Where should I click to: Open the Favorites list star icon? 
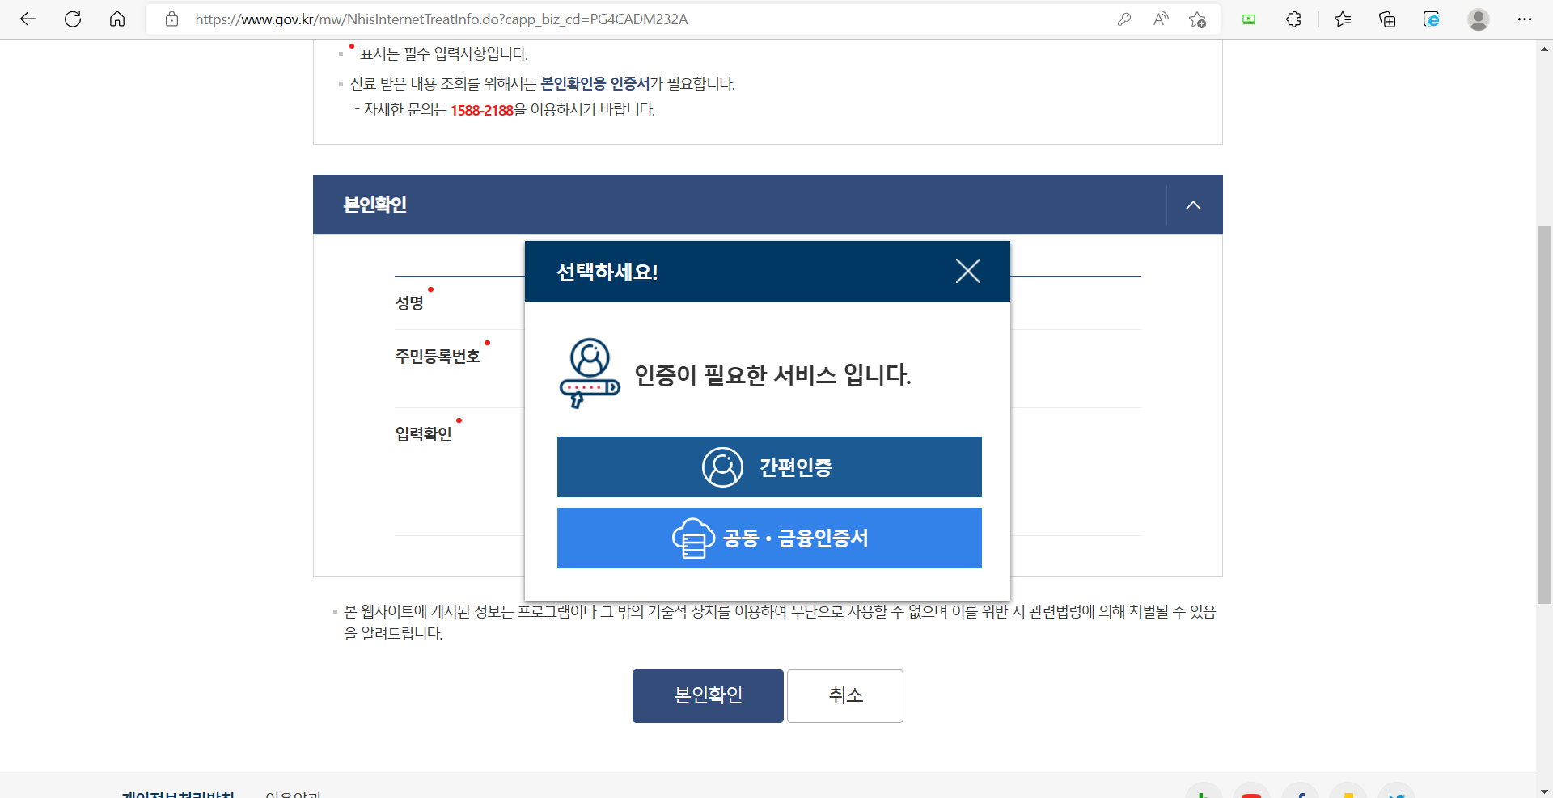(x=1343, y=19)
